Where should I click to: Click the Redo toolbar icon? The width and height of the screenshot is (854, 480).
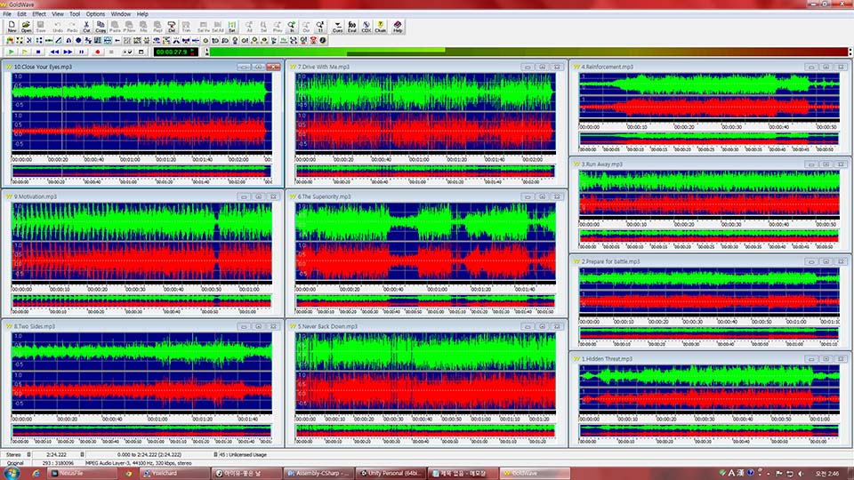pyautogui.click(x=72, y=27)
